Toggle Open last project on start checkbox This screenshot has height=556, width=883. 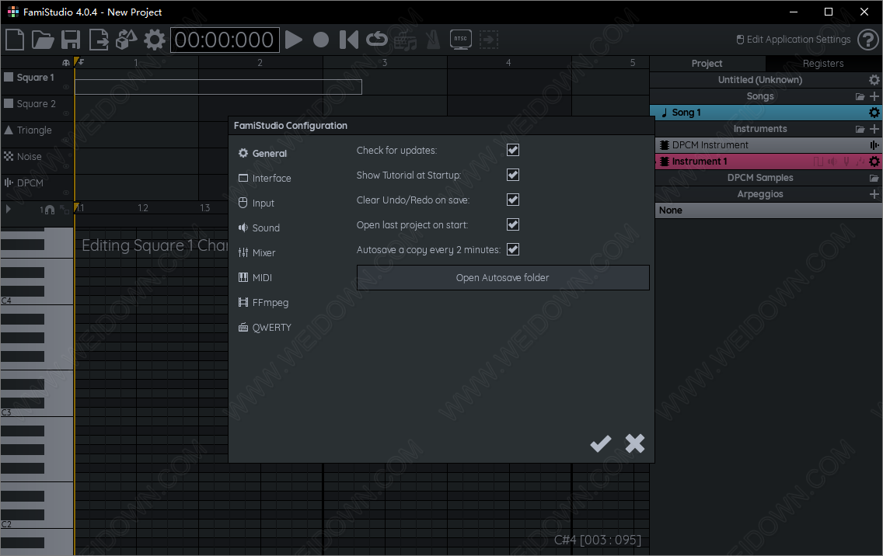click(513, 224)
